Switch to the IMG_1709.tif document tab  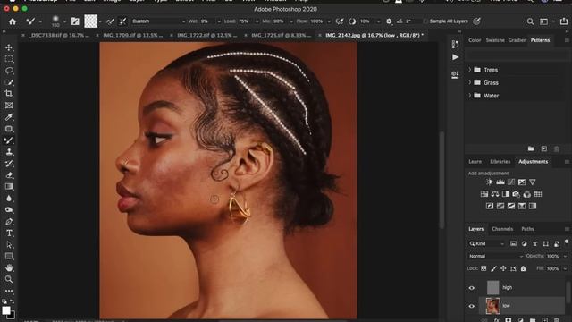(x=133, y=36)
